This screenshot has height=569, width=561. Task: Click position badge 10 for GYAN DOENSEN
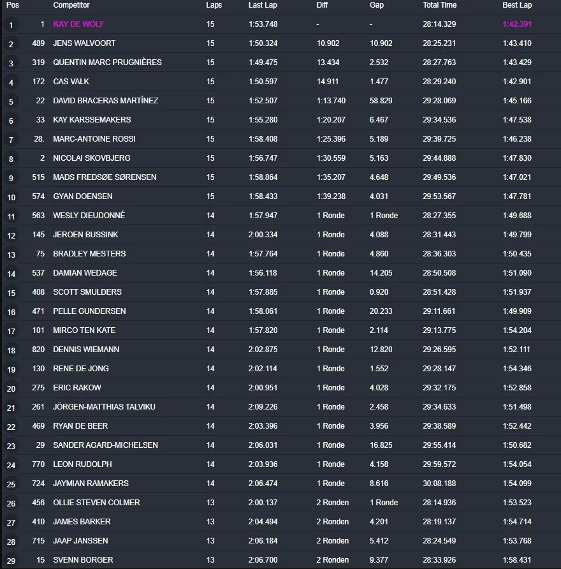pyautogui.click(x=11, y=197)
